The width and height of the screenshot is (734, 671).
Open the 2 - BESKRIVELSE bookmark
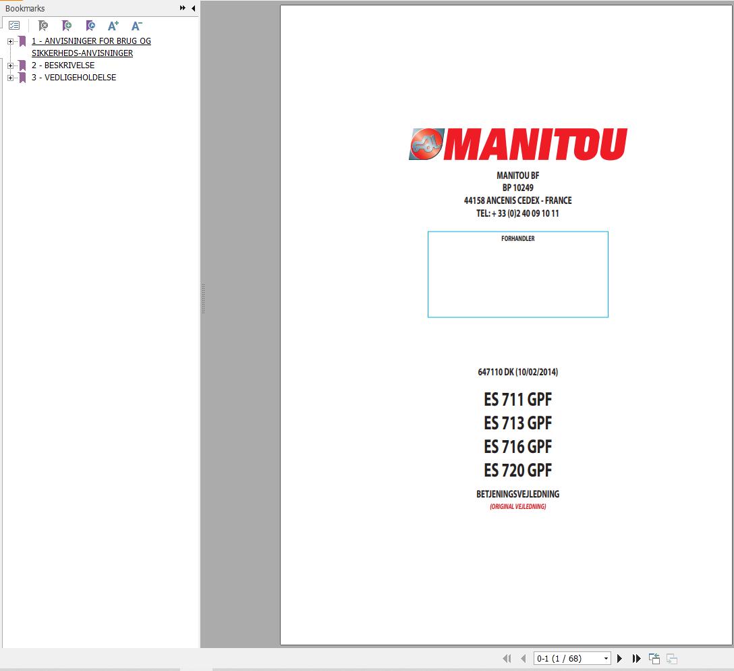63,65
